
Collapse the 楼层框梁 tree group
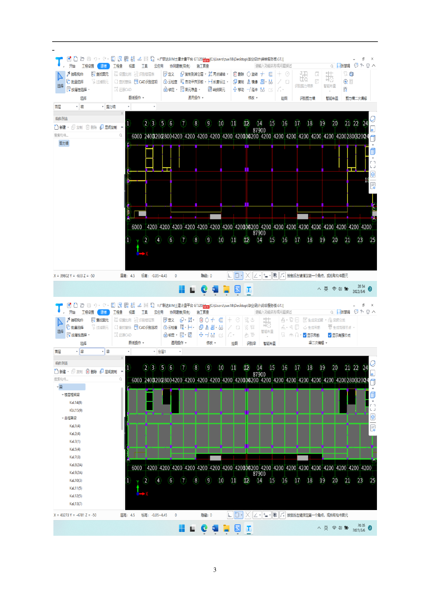click(63, 395)
